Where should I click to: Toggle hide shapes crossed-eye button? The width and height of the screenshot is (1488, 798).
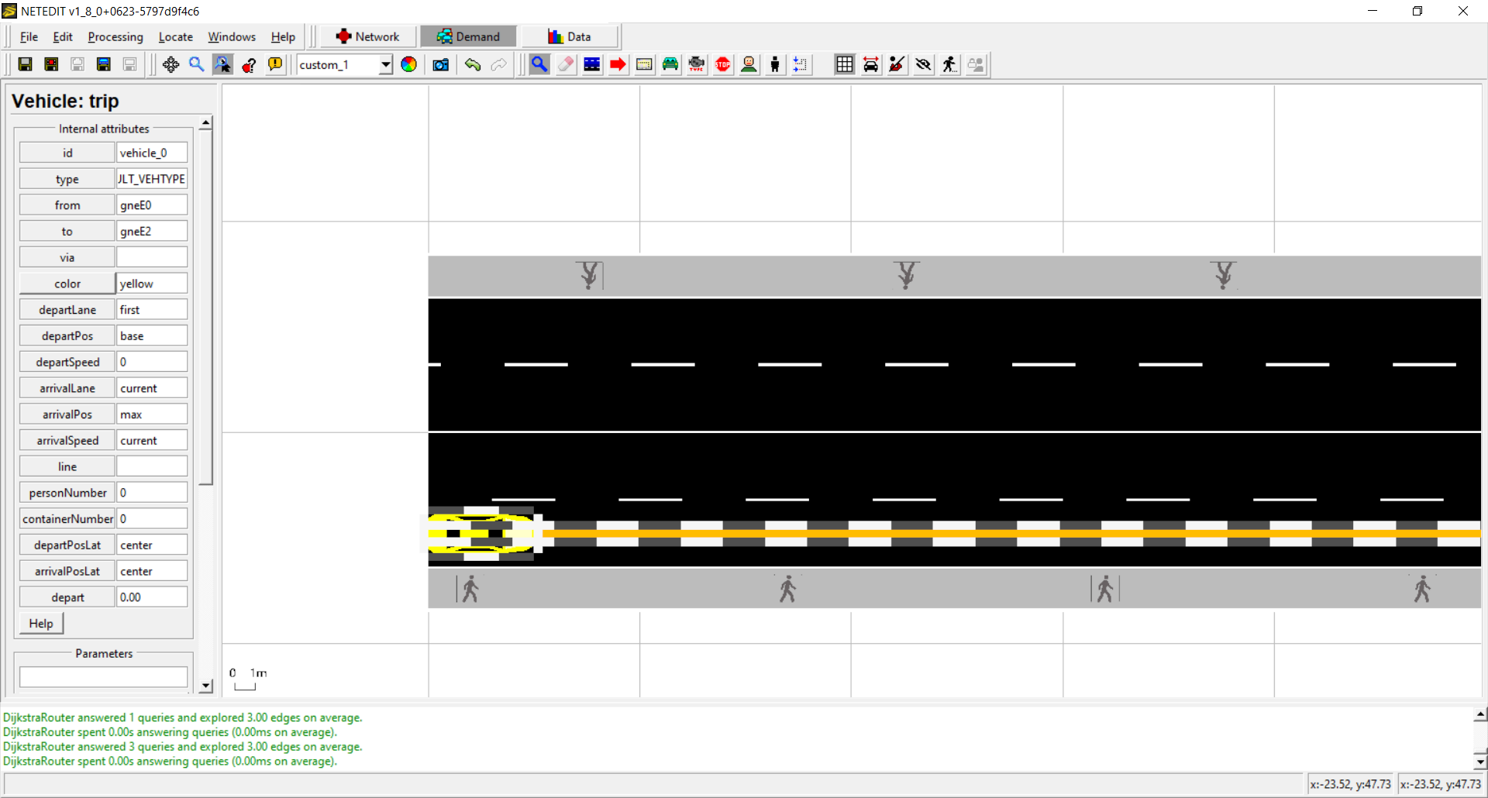(923, 64)
